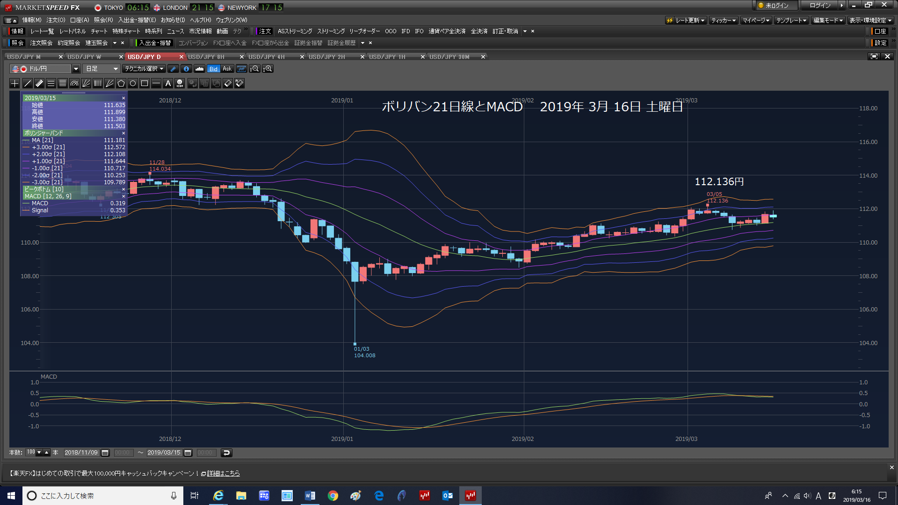Click the Windows search box

tap(103, 496)
